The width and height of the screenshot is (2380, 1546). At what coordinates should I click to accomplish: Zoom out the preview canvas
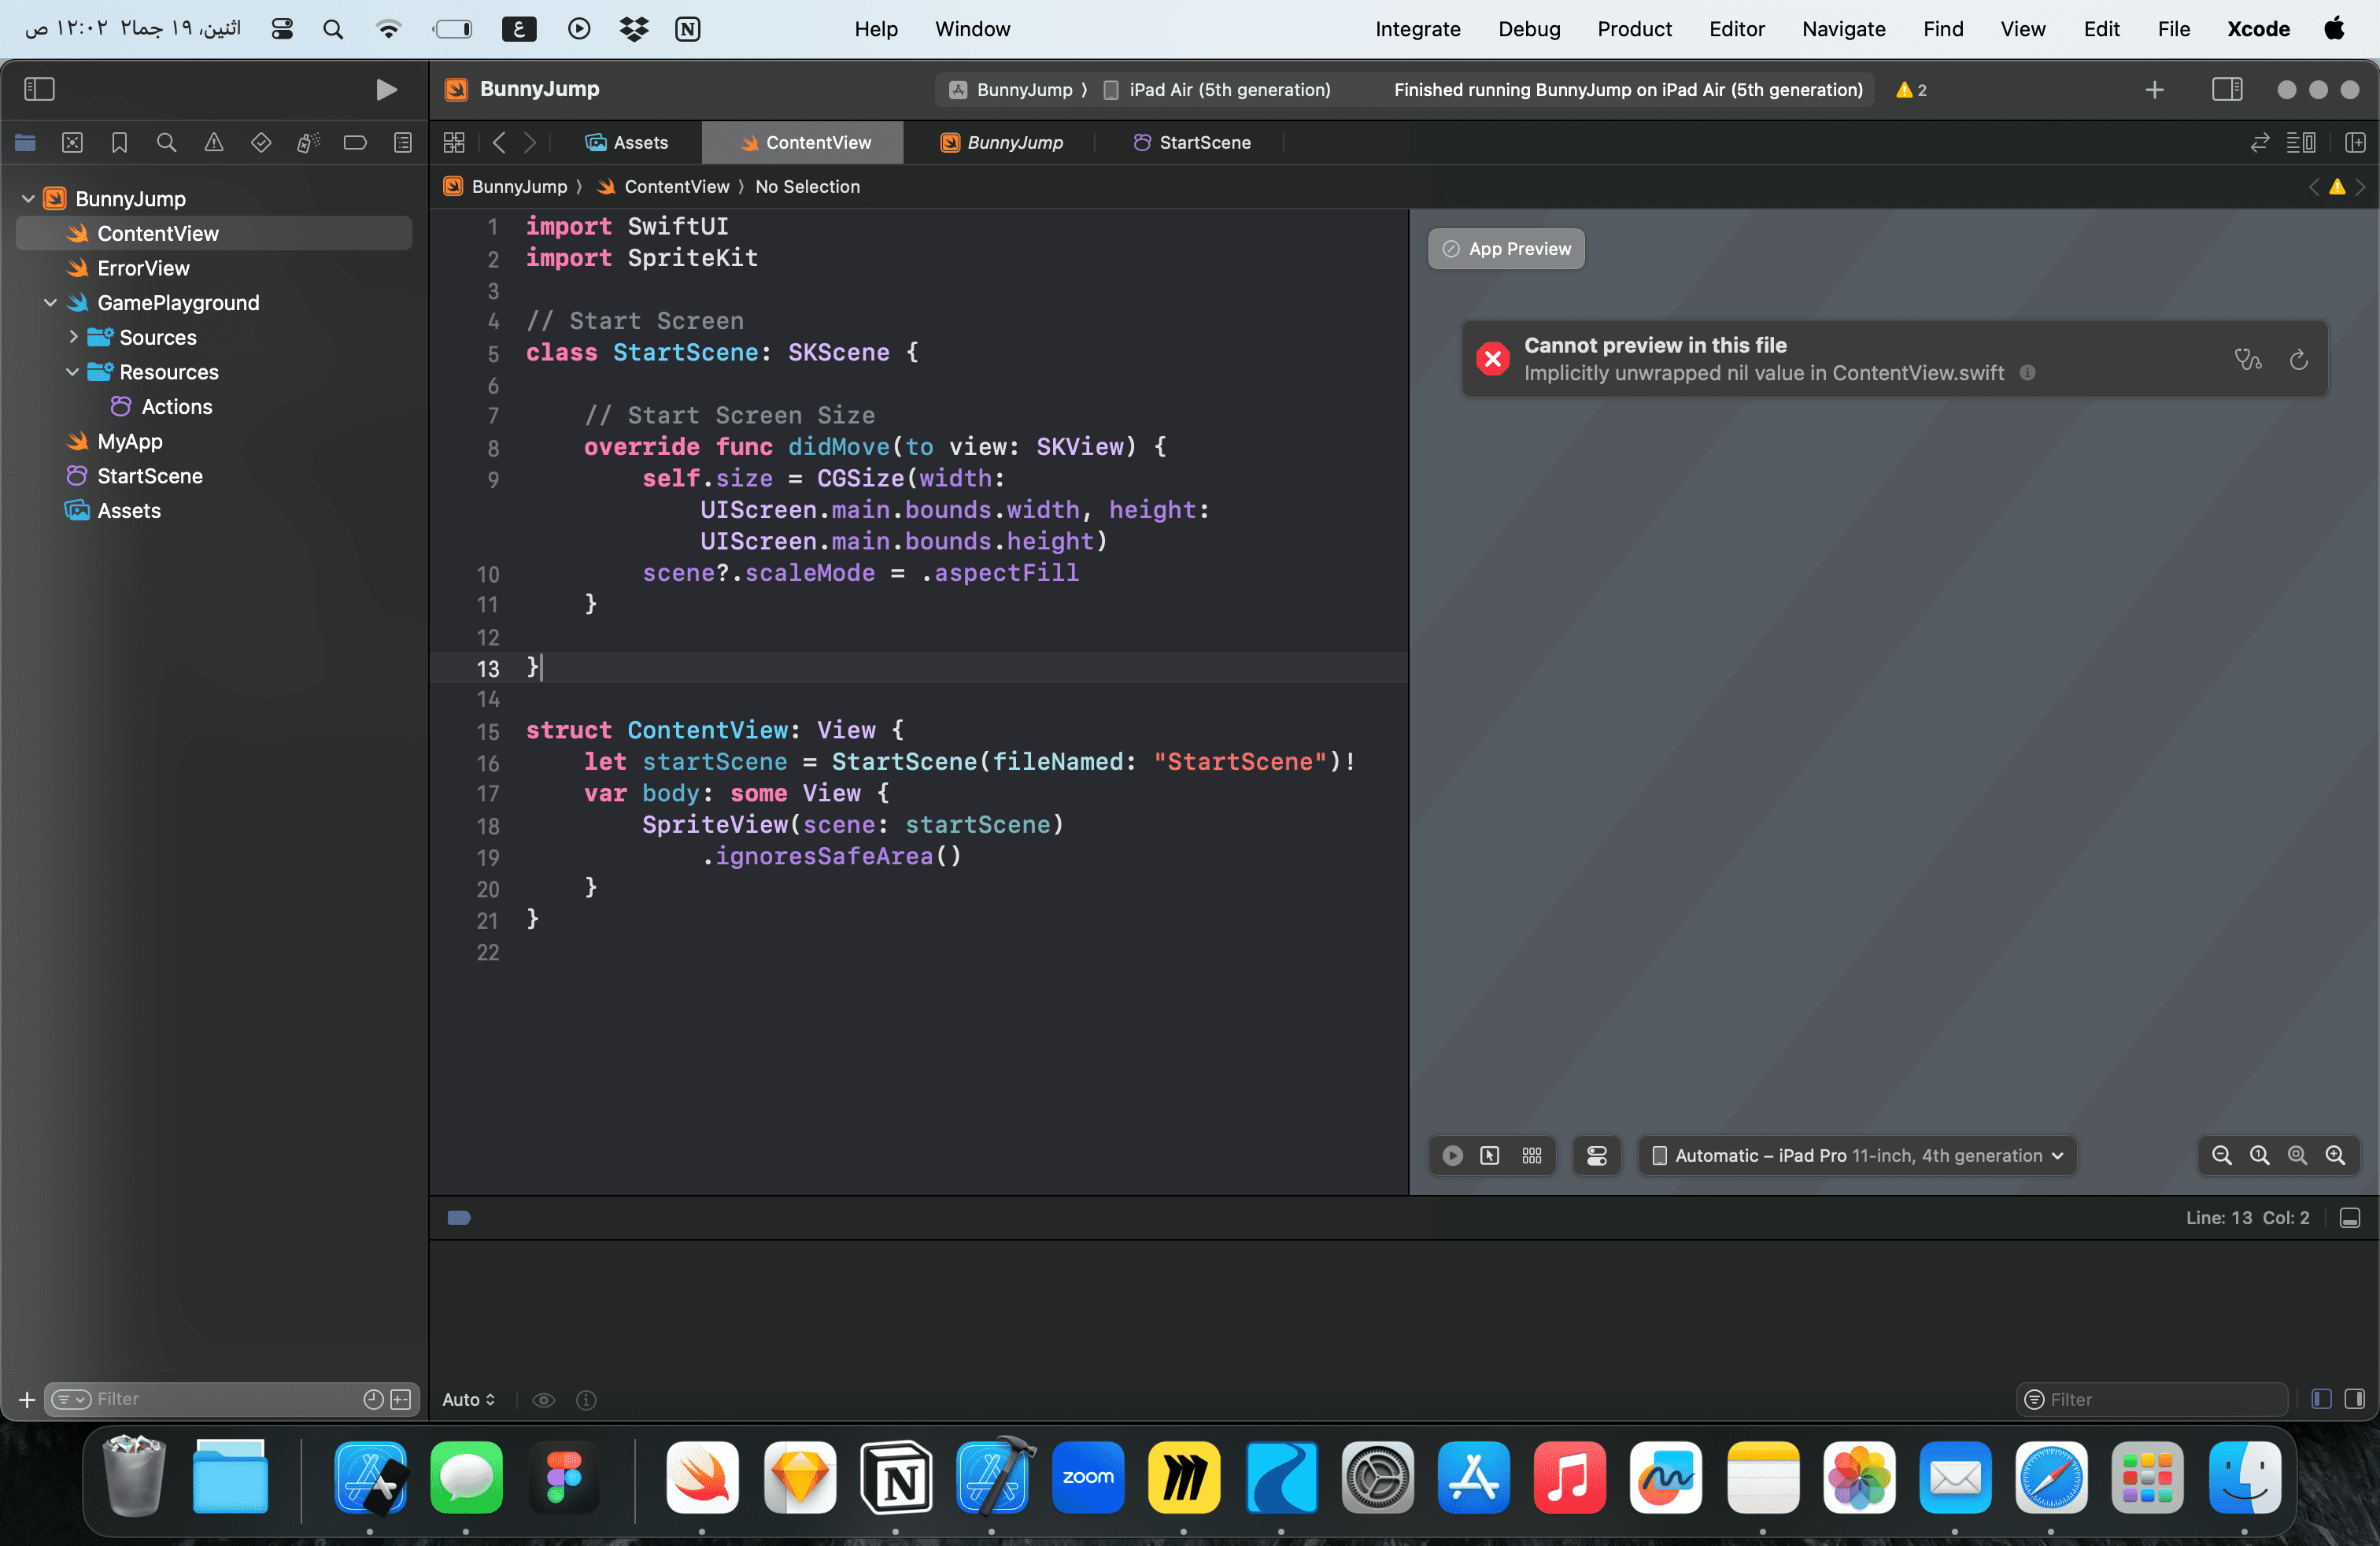[2222, 1156]
